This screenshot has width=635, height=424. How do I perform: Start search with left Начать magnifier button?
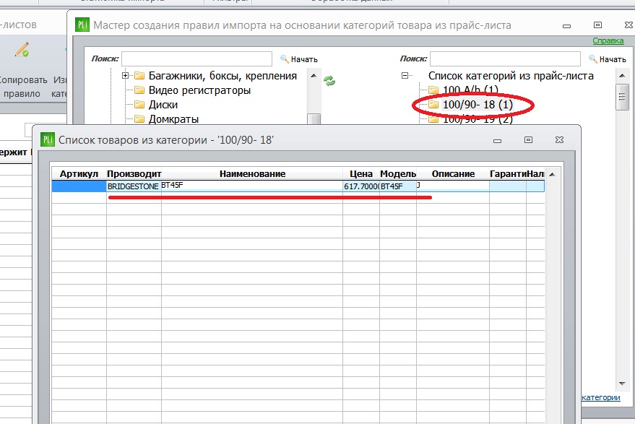tap(299, 59)
